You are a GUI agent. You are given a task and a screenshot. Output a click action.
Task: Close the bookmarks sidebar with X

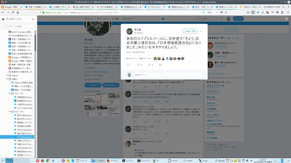tap(33, 19)
